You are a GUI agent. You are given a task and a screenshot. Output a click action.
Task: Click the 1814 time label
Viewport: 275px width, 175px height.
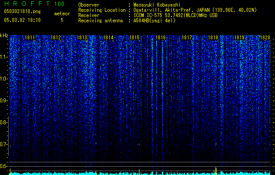108,37
